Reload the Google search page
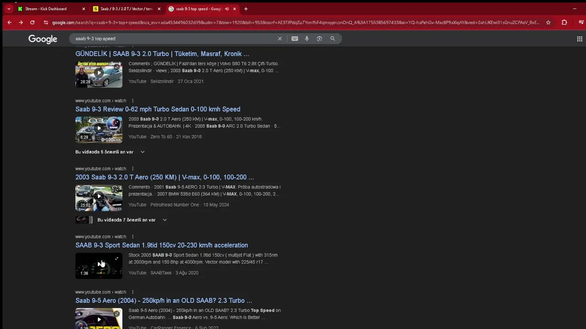This screenshot has height=329, width=586. pyautogui.click(x=32, y=22)
